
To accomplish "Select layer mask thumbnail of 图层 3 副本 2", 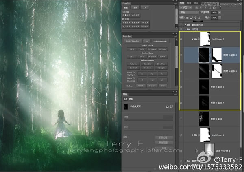I will click(x=217, y=55).
